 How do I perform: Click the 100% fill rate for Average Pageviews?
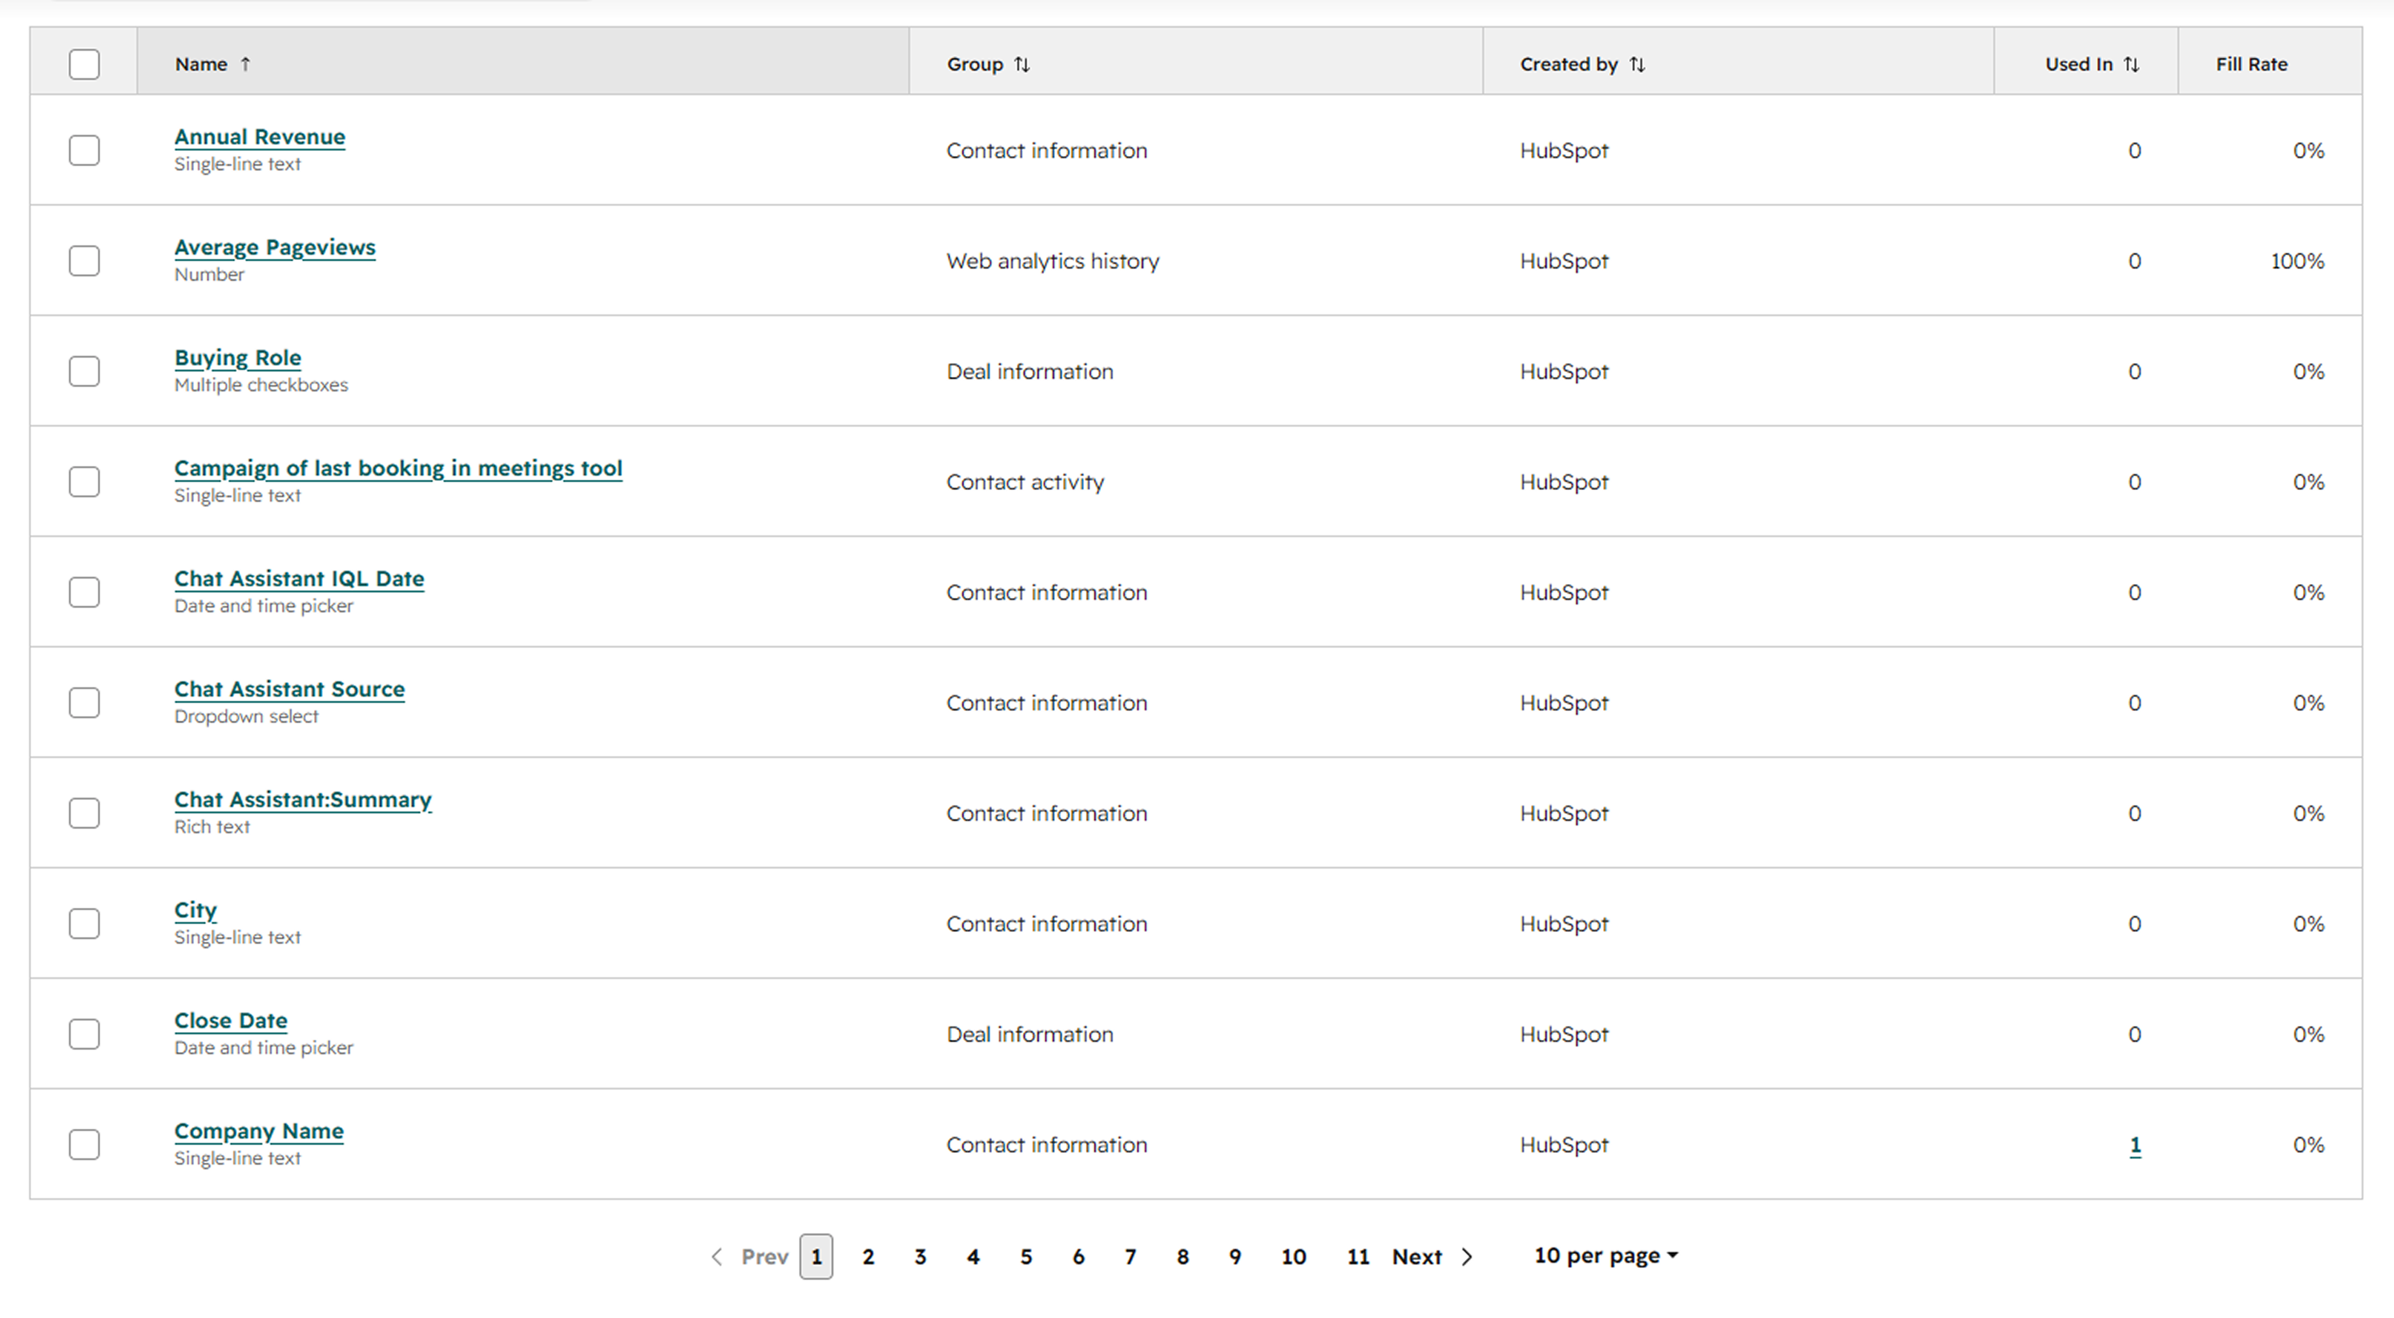2297,261
